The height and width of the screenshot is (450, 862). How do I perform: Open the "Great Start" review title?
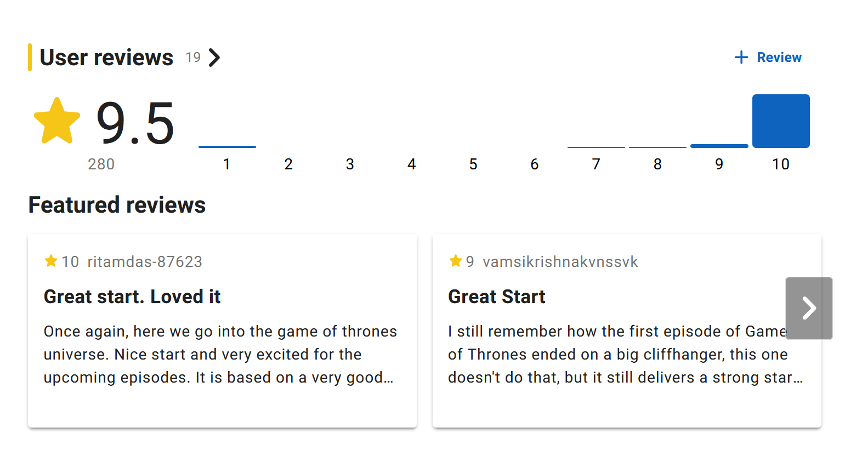point(496,297)
